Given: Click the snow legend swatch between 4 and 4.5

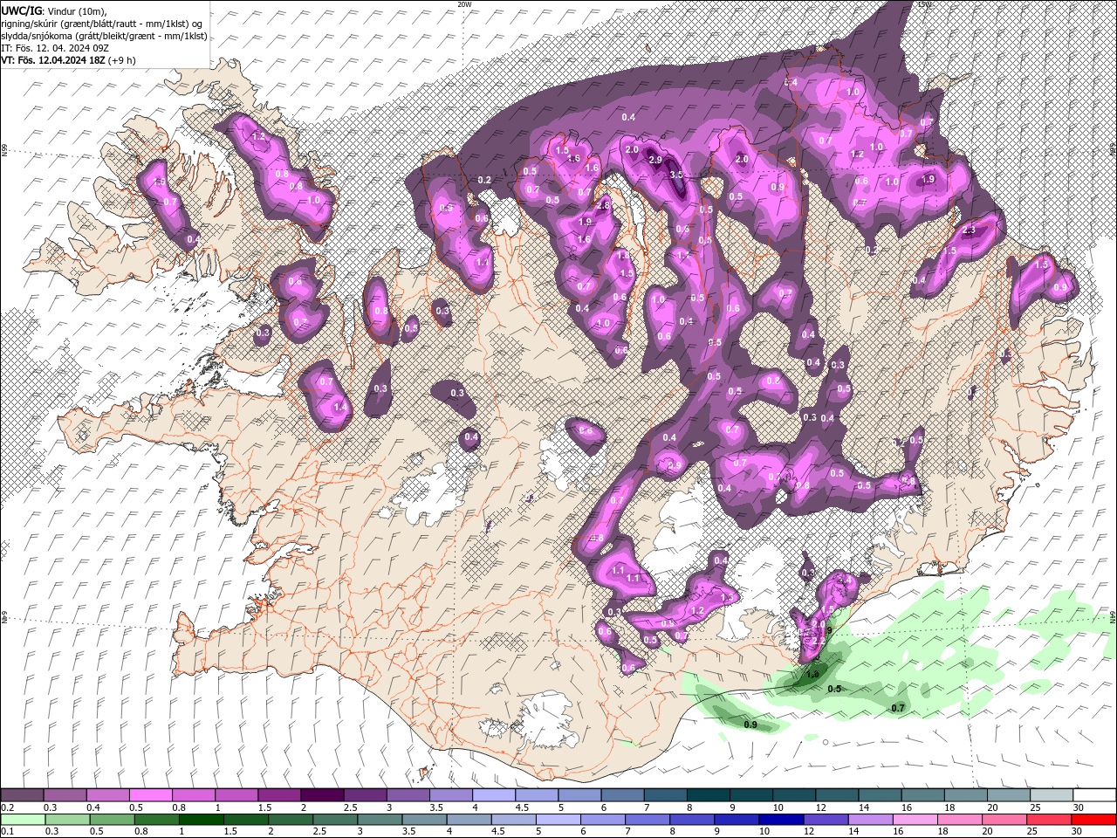Looking at the screenshot, I should (x=494, y=794).
